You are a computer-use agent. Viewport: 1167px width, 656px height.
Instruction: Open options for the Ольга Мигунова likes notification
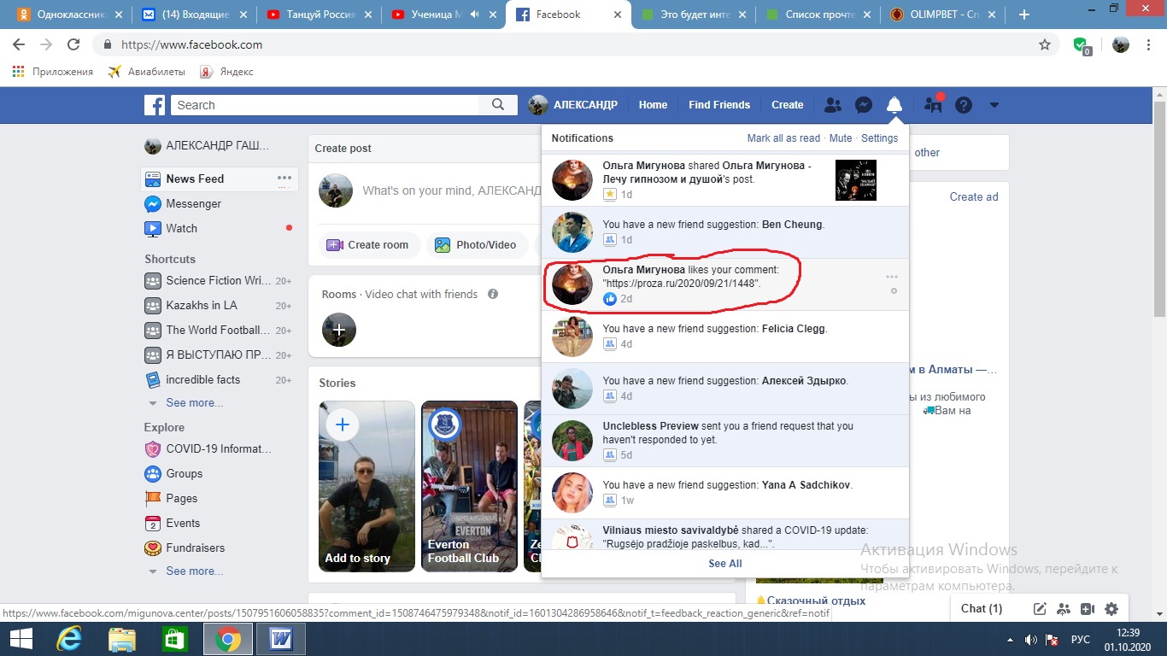tap(892, 277)
